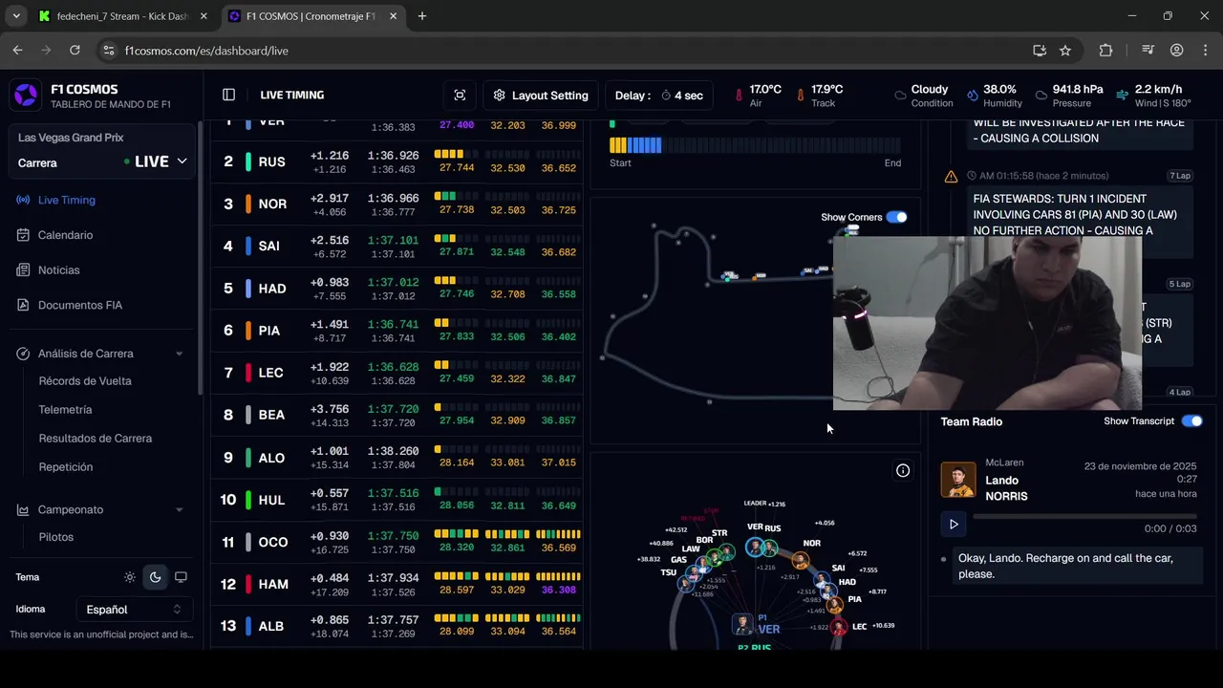Viewport: 1223px width, 688px height.
Task: Switch to system theme monitor icon
Action: tap(181, 577)
